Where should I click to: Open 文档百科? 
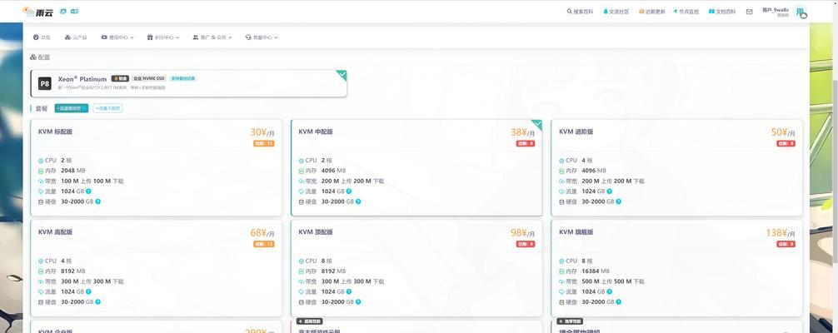722,12
